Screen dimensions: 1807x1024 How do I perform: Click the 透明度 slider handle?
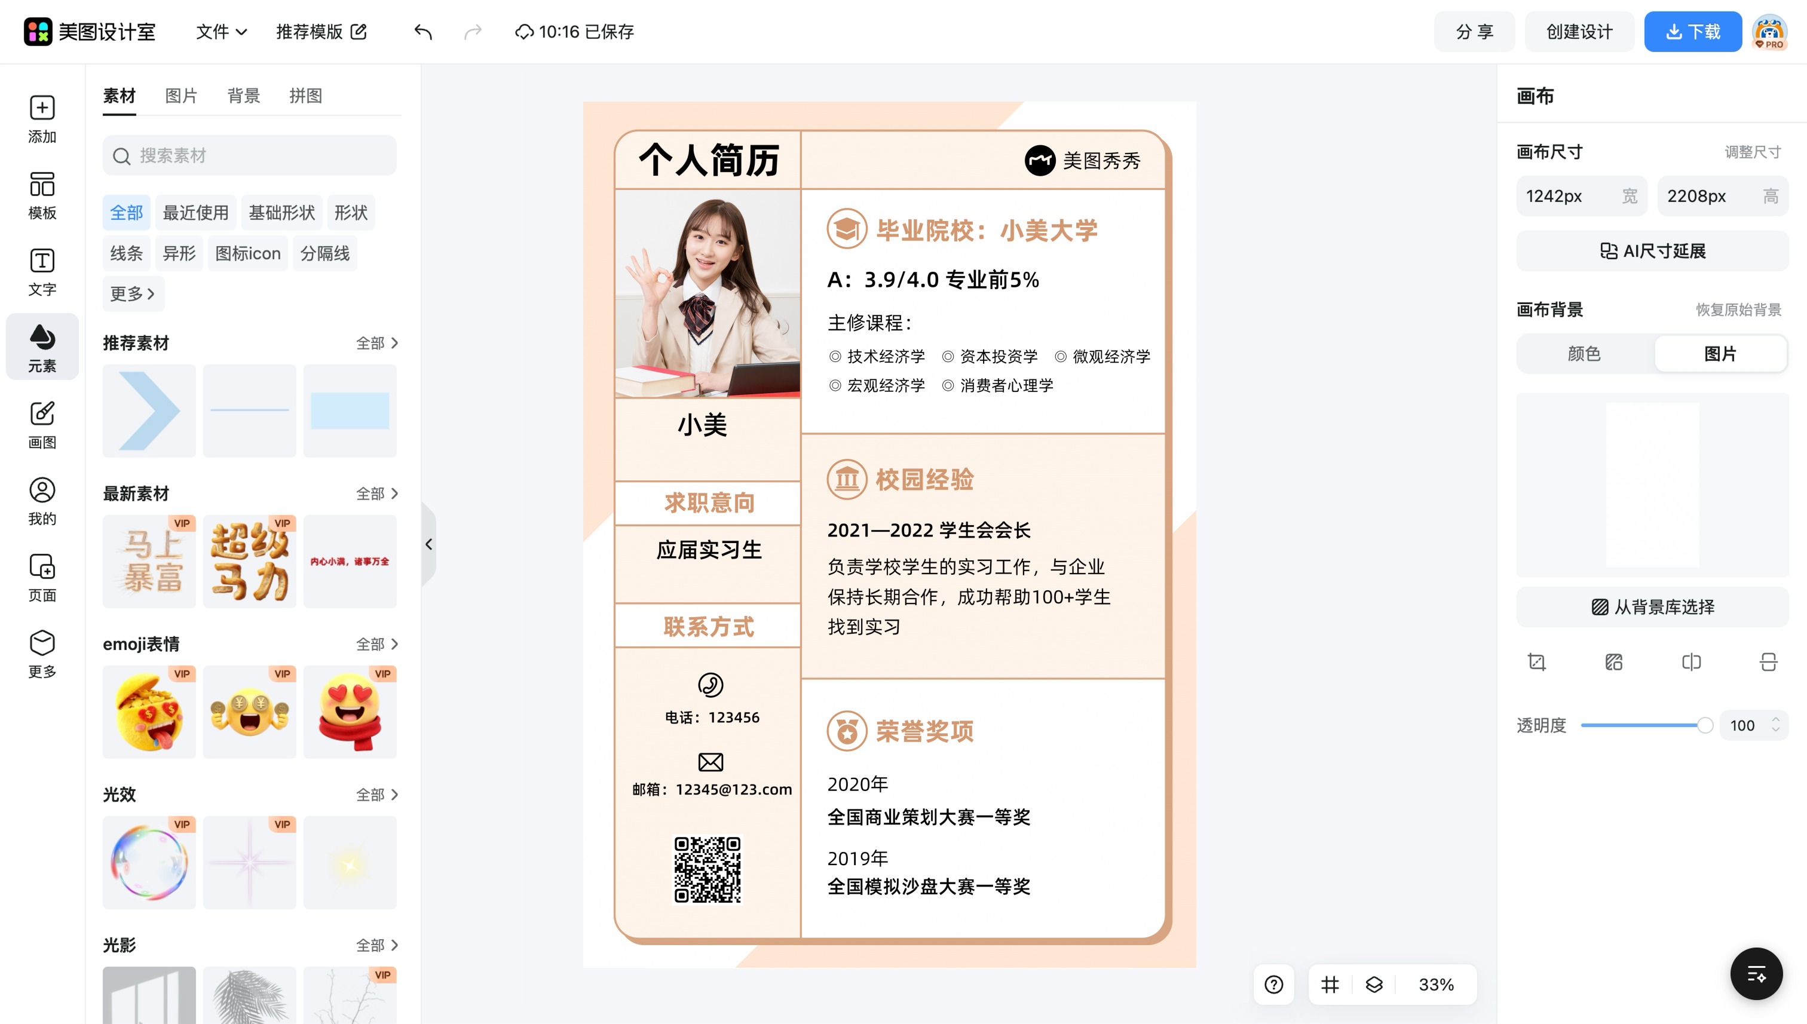point(1704,725)
